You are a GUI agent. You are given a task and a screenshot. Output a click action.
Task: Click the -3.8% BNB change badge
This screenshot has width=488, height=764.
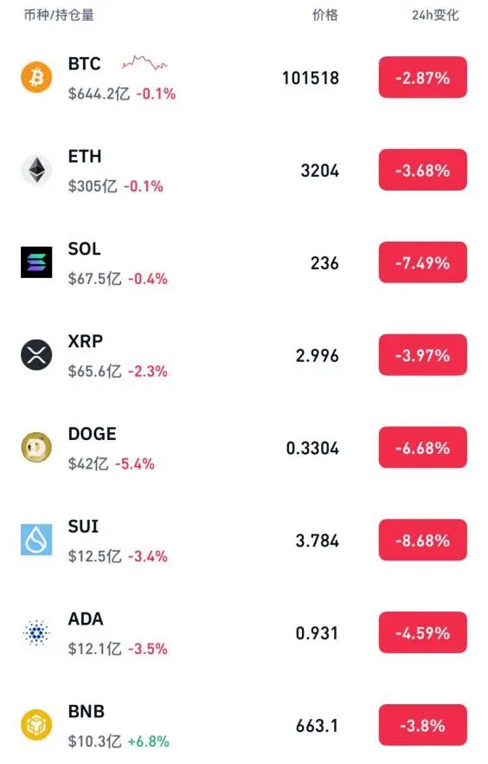tap(423, 726)
